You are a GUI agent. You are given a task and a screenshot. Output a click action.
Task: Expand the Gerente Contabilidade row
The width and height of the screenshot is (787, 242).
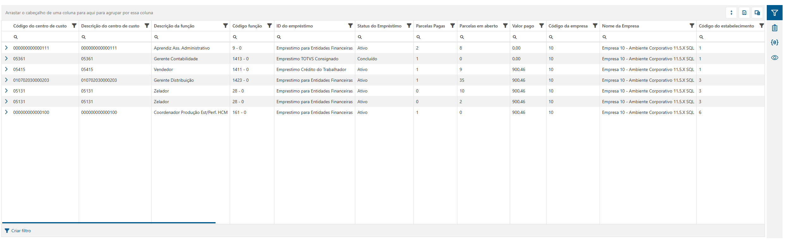pos(6,59)
